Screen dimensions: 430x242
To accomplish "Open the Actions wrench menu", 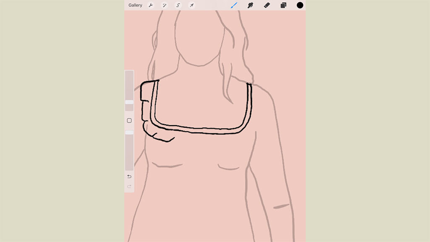I will 151,5.
